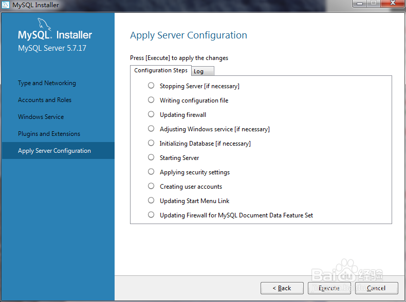Screen dimensions: 406x302
Task: Click the 'Apply Server Configuration' page heading
Action: (x=189, y=35)
